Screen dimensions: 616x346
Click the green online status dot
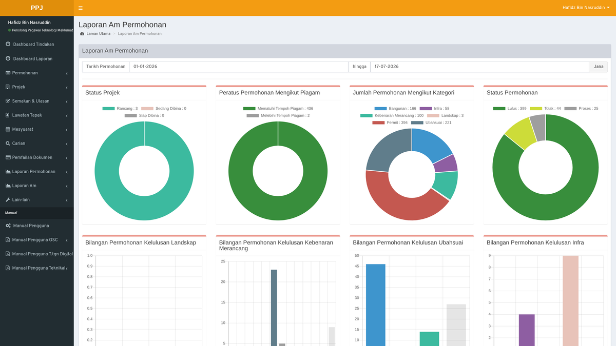pyautogui.click(x=10, y=30)
